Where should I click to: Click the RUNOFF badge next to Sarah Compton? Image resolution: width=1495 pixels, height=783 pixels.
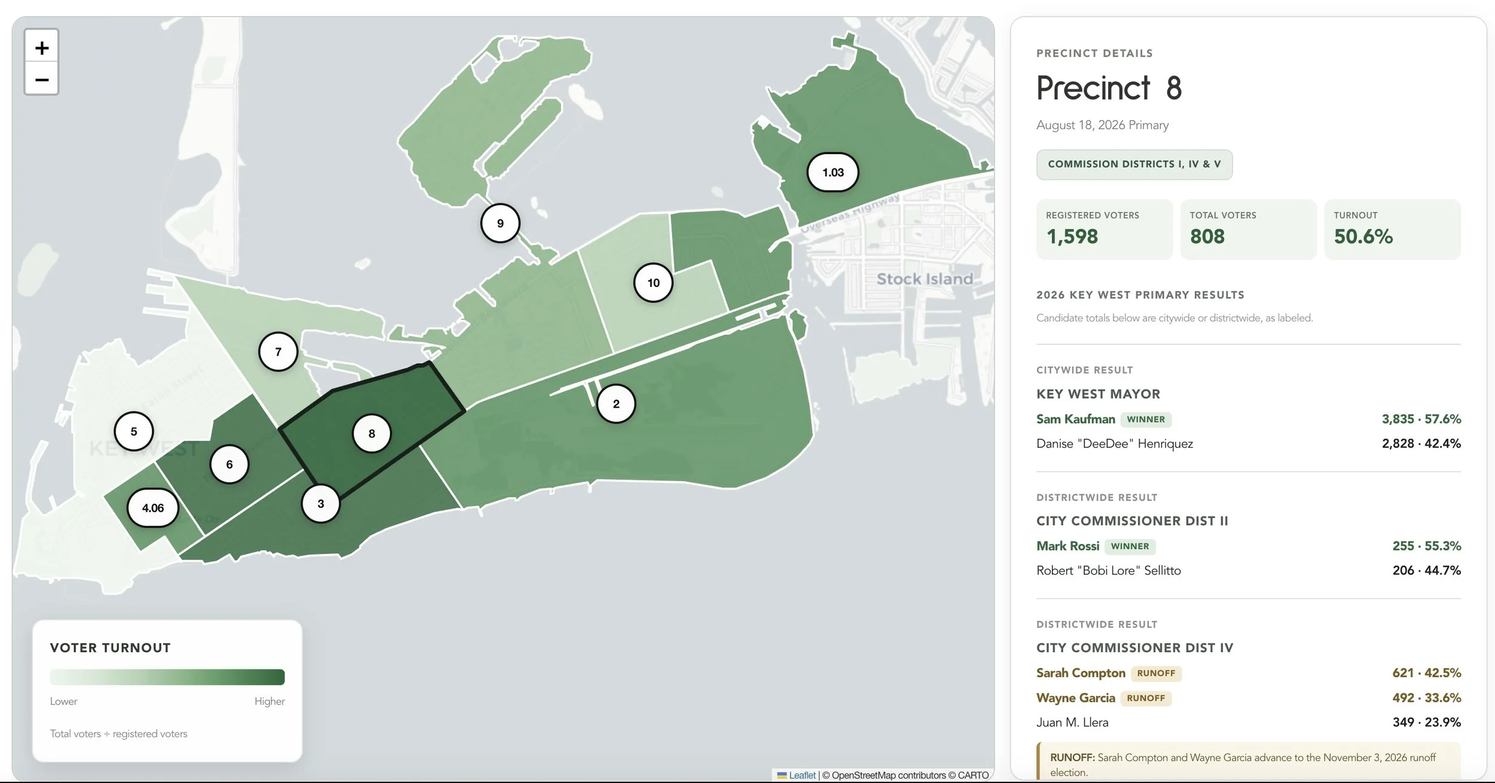[1156, 673]
